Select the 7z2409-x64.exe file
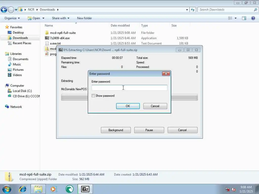Image resolution: width=259 pixels, height=194 pixels. (x=60, y=38)
